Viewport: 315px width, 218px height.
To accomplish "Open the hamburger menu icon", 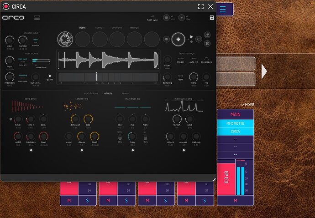I will pos(223,9).
